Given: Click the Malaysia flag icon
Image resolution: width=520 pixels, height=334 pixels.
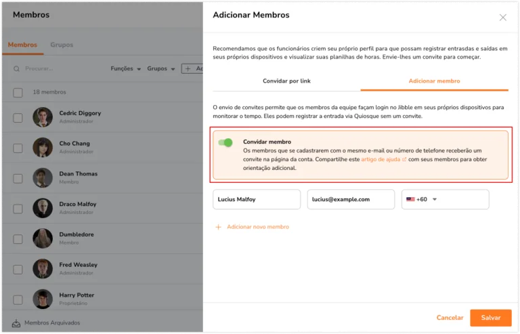Looking at the screenshot, I should [x=410, y=199].
